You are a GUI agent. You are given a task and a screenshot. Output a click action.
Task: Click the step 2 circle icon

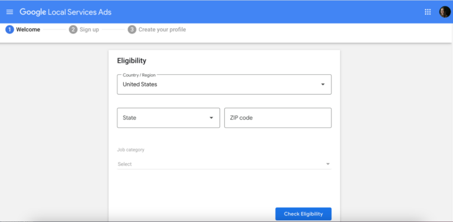click(x=73, y=29)
